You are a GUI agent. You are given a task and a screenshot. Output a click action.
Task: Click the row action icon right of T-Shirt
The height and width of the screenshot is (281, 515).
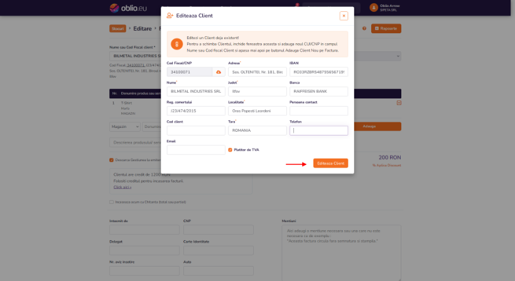coord(399,103)
